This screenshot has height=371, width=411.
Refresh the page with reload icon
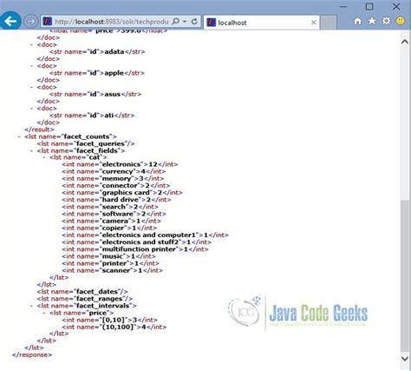194,22
